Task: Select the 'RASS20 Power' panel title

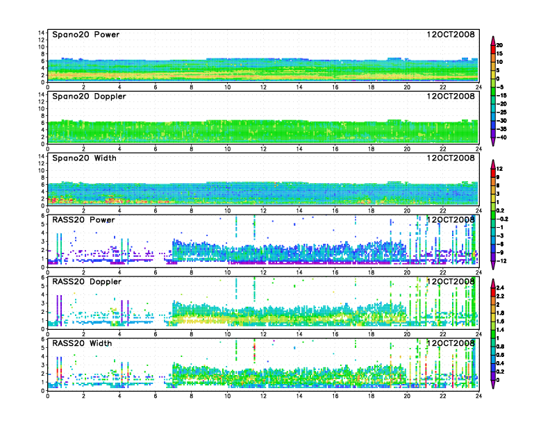Action: click(x=83, y=220)
